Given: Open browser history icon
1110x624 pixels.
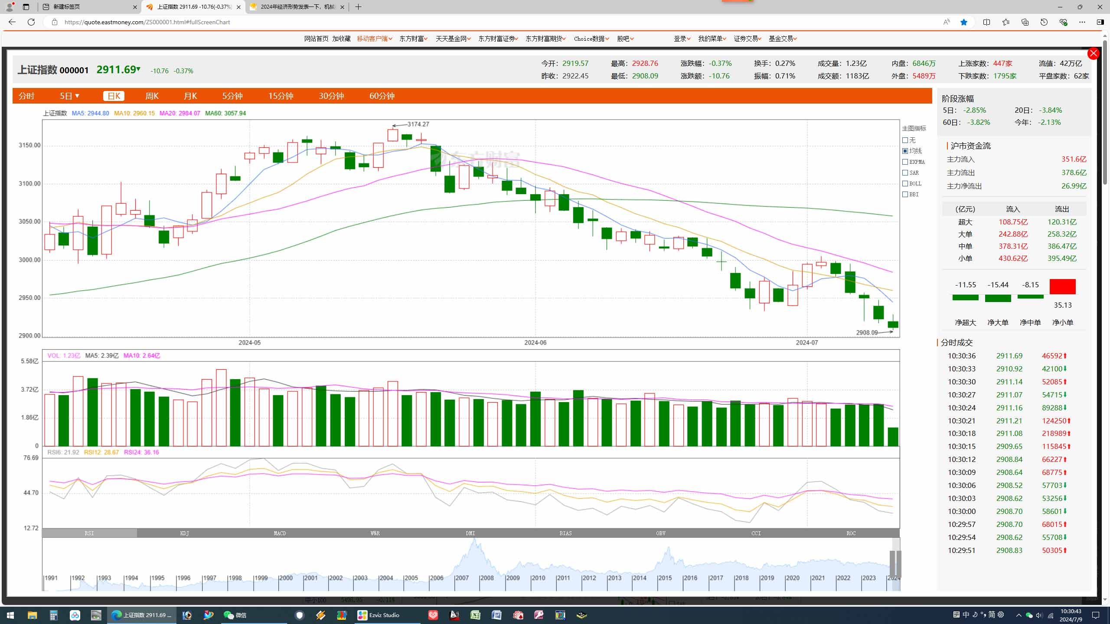Looking at the screenshot, I should tap(1044, 22).
